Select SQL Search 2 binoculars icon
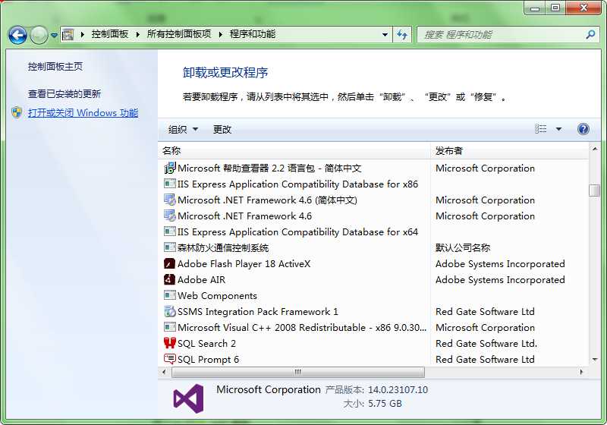 click(169, 343)
